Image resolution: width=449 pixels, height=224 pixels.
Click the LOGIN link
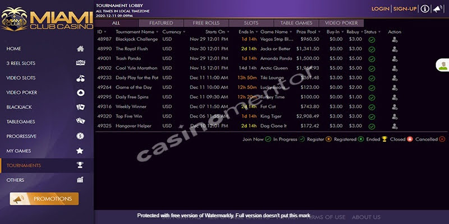[381, 9]
